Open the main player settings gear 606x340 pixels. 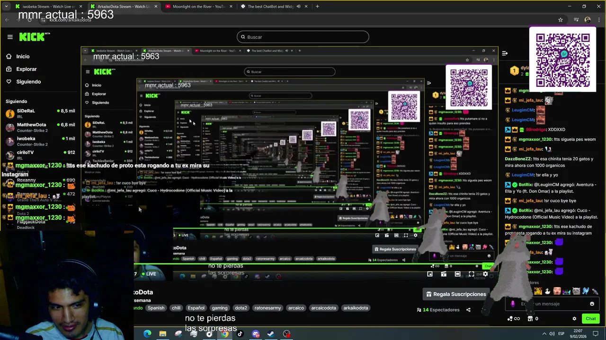485,274
